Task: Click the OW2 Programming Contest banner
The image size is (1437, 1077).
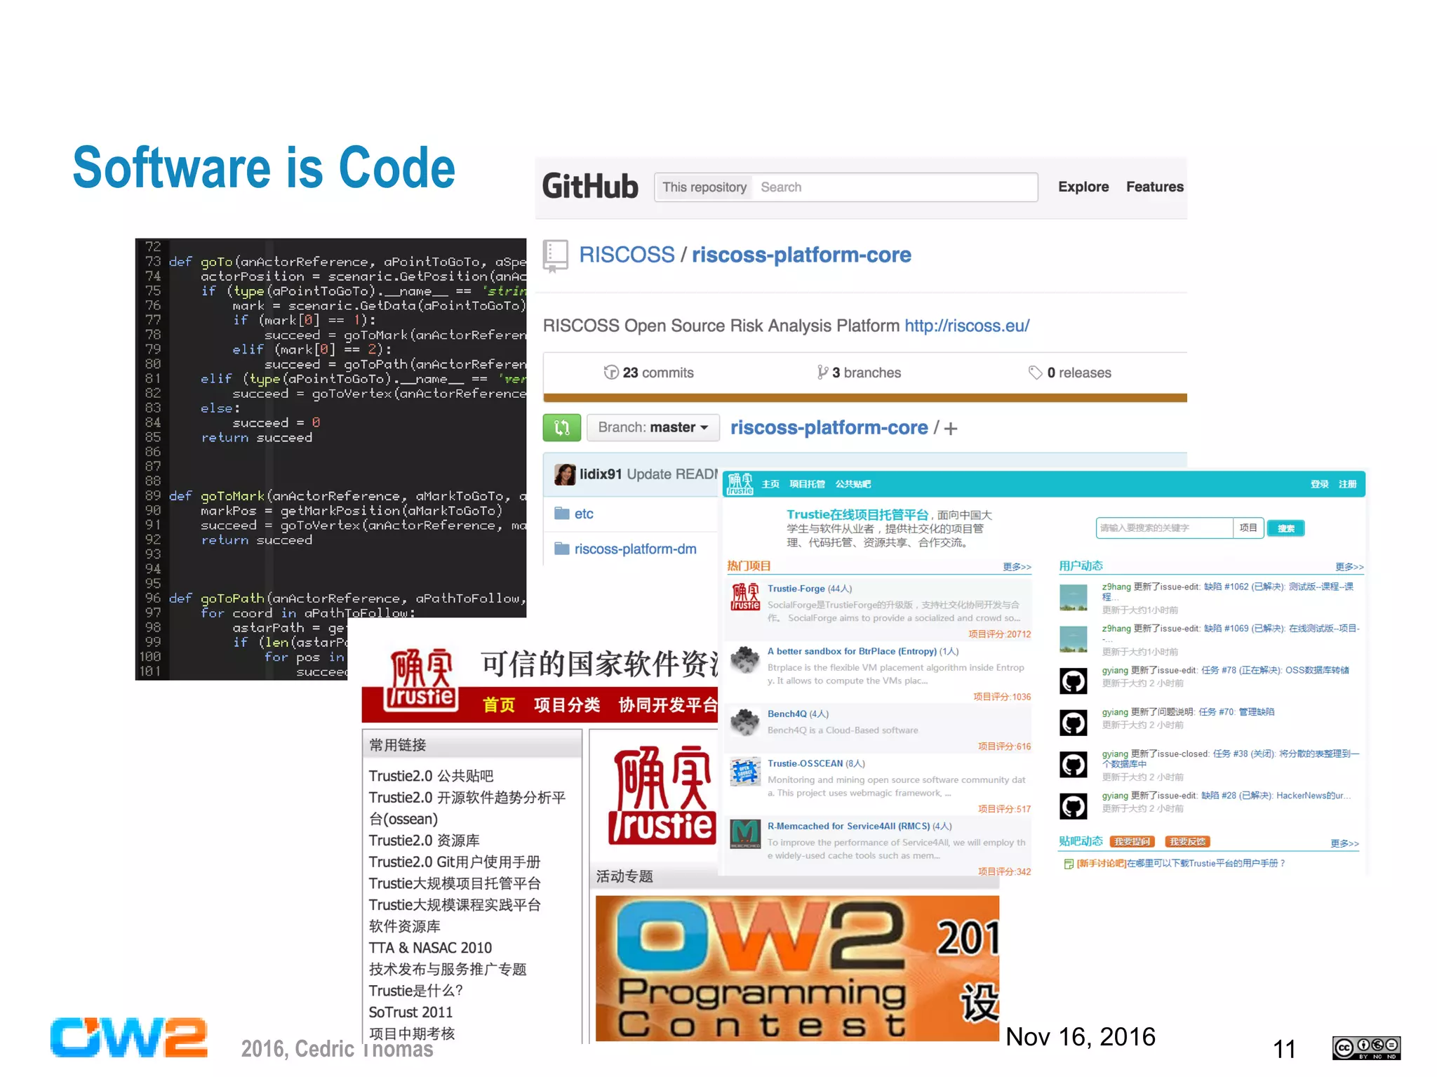Action: 797,968
